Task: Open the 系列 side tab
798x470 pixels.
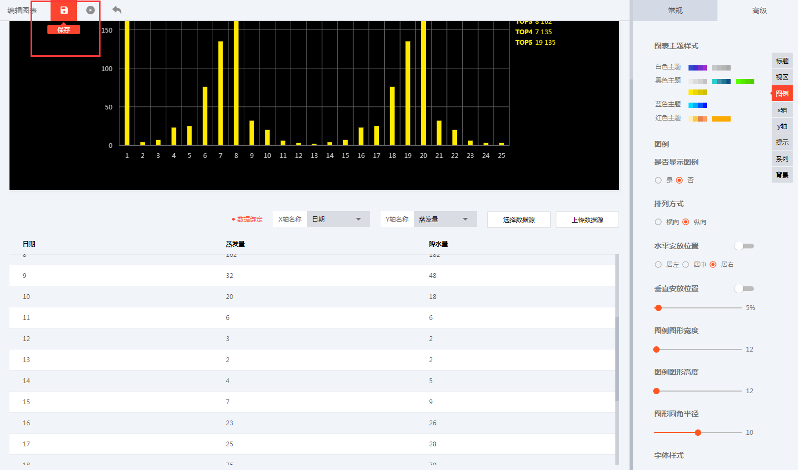Action: coord(782,159)
